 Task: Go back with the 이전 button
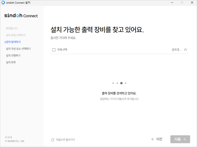(157, 139)
